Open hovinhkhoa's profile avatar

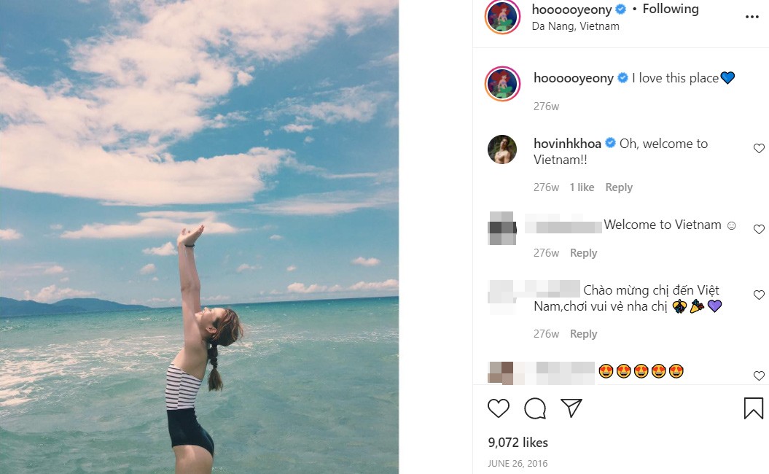click(501, 149)
